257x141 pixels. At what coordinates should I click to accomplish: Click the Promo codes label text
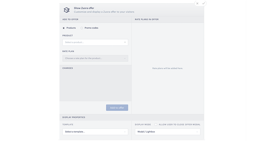click(91, 28)
